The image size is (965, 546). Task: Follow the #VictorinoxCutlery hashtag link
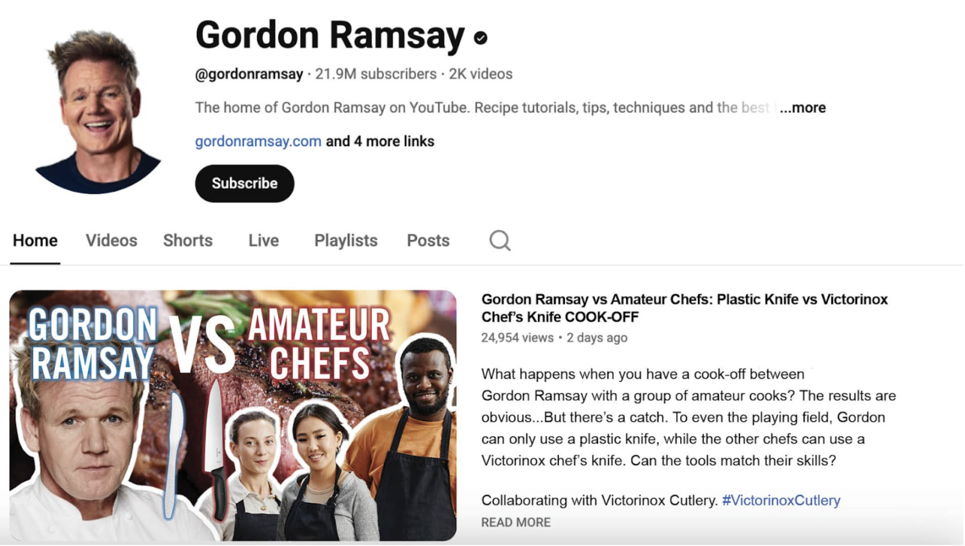coord(781,500)
